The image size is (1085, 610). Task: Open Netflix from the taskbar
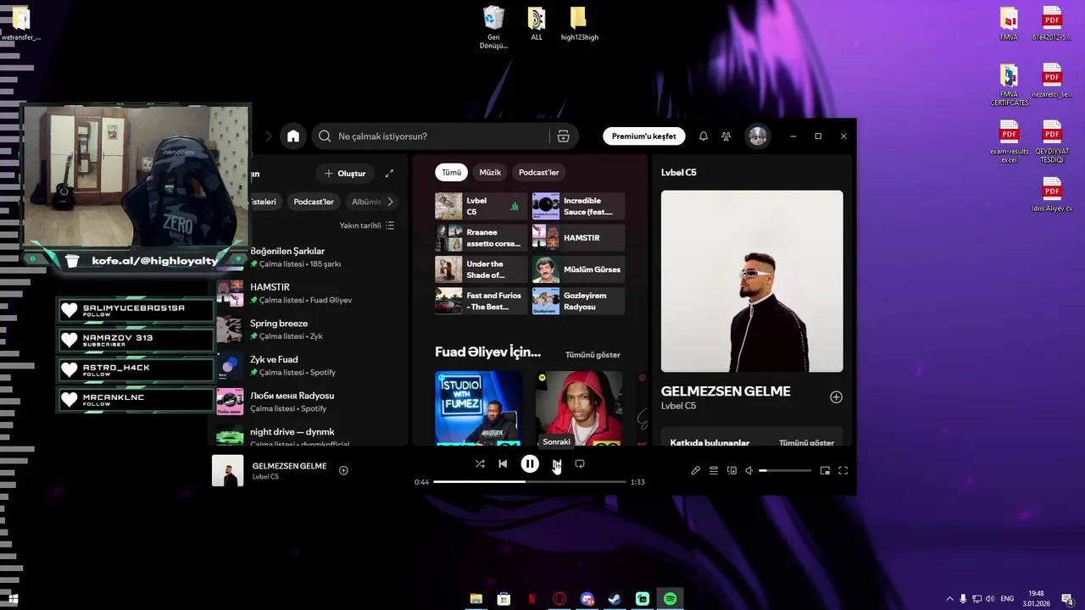[531, 599]
